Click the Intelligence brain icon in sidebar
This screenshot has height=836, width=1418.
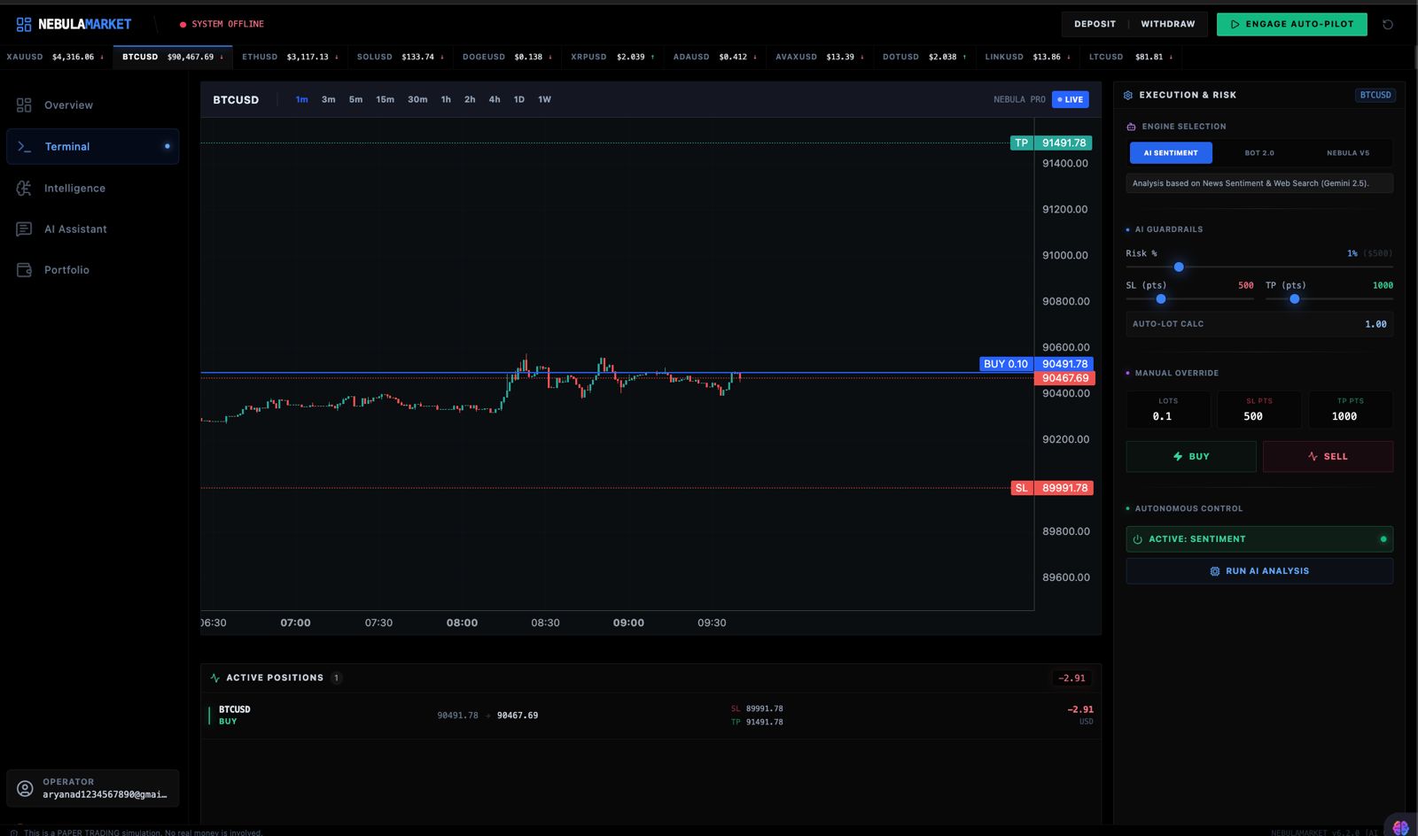click(x=24, y=188)
